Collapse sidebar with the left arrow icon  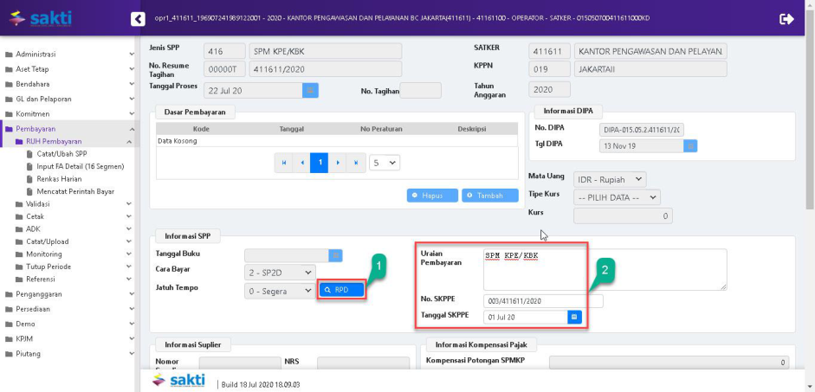(x=138, y=18)
